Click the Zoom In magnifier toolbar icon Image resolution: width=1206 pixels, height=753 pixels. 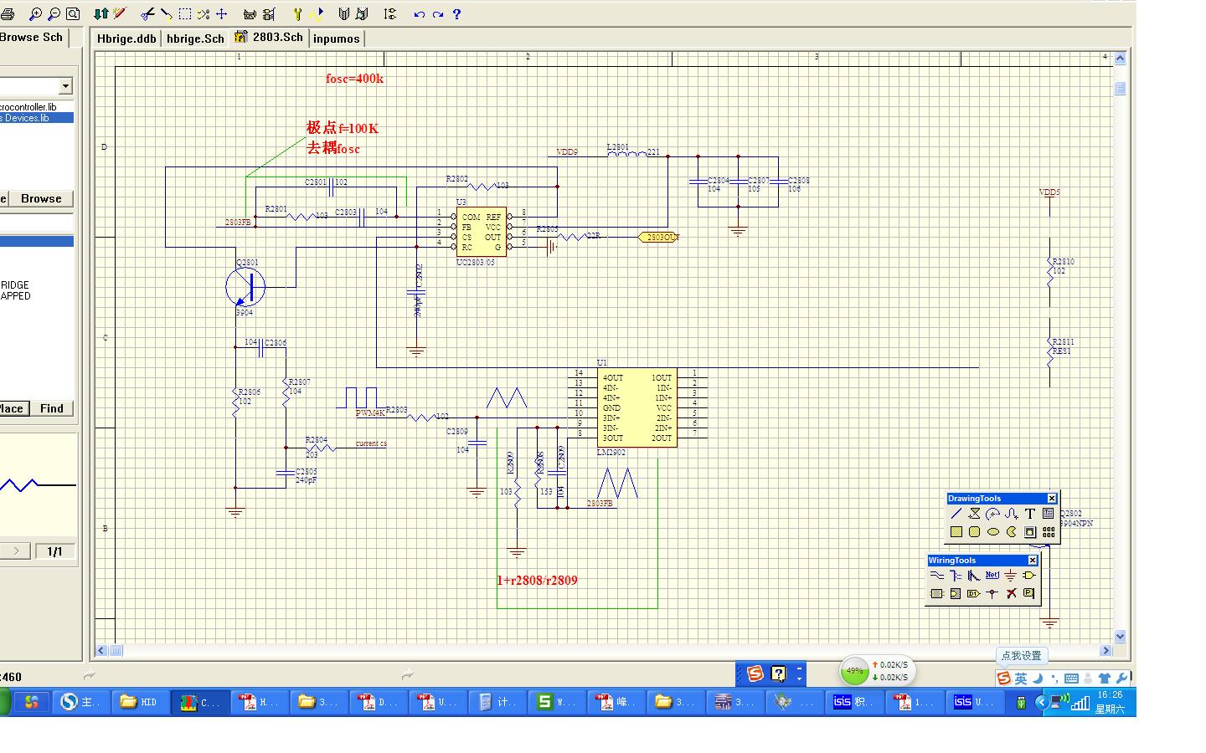click(35, 14)
